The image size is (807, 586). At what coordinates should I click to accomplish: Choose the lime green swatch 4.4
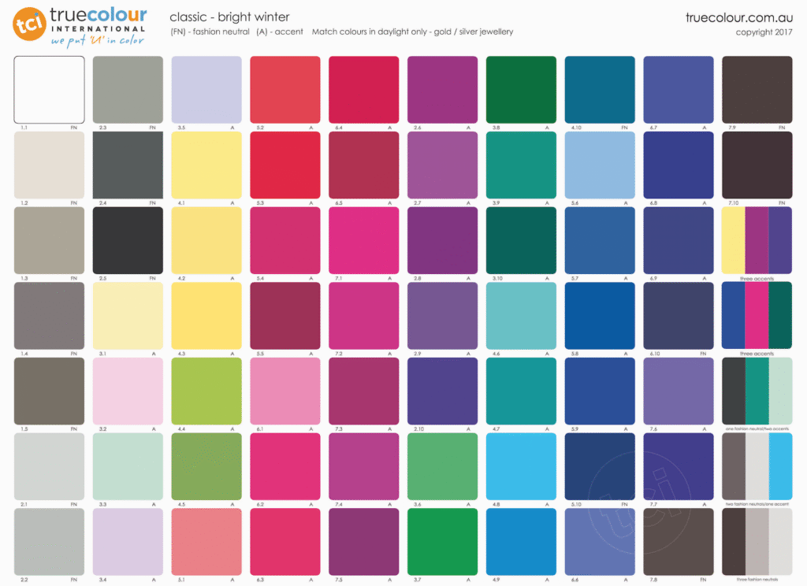coord(206,391)
